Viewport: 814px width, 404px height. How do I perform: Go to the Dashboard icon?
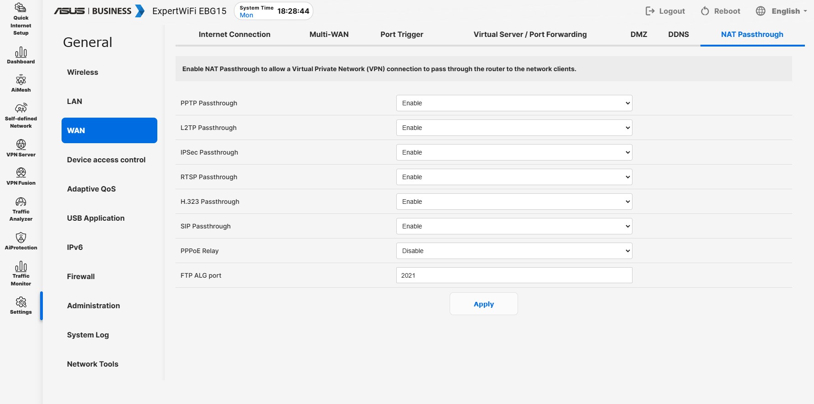(x=21, y=52)
